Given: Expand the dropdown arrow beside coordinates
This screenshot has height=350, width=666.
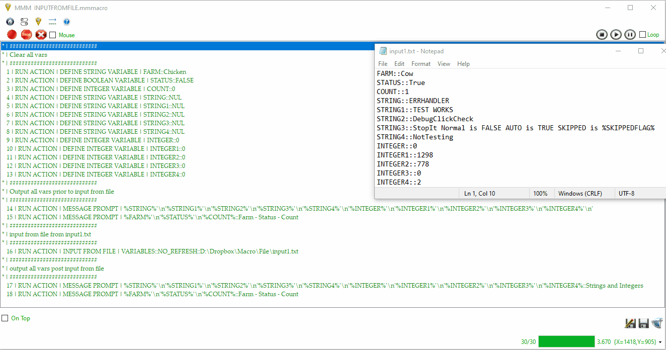Looking at the screenshot, I should tap(660, 342).
